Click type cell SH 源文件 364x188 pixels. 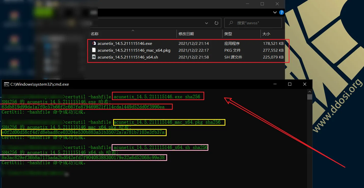point(233,57)
